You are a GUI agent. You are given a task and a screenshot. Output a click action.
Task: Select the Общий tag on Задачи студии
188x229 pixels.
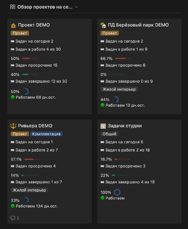click(109, 134)
